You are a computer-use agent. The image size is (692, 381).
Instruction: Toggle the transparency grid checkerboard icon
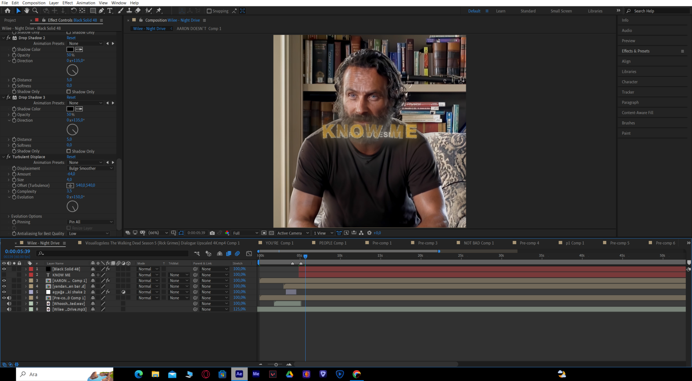click(271, 233)
